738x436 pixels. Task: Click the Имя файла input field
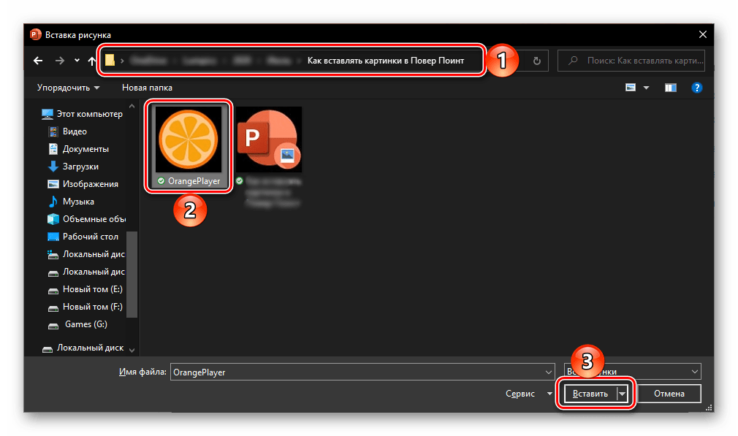pyautogui.click(x=362, y=372)
